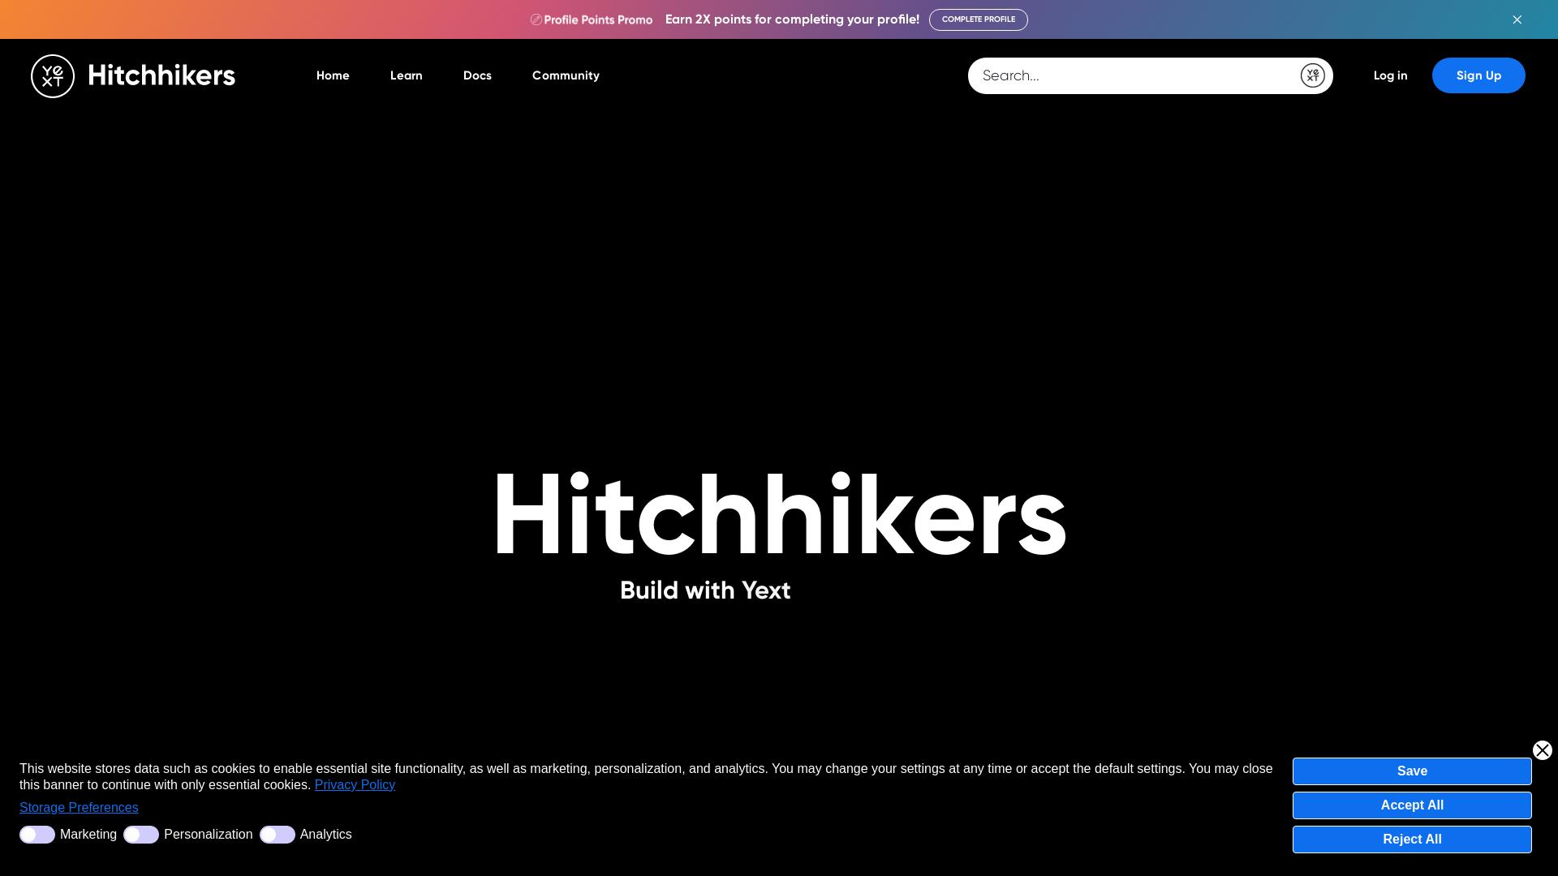Viewport: 1558px width, 876px height.
Task: Dismiss the Profile Points Promo banner
Action: (x=1517, y=19)
